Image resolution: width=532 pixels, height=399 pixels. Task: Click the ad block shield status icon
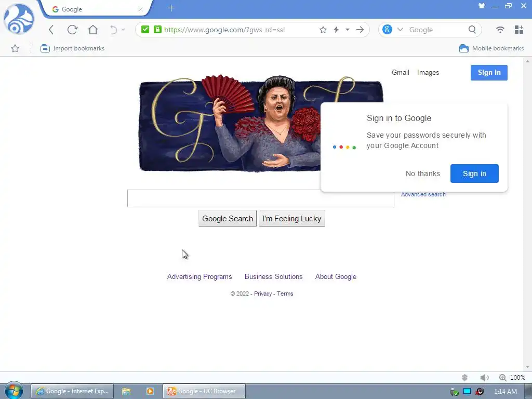point(465,378)
